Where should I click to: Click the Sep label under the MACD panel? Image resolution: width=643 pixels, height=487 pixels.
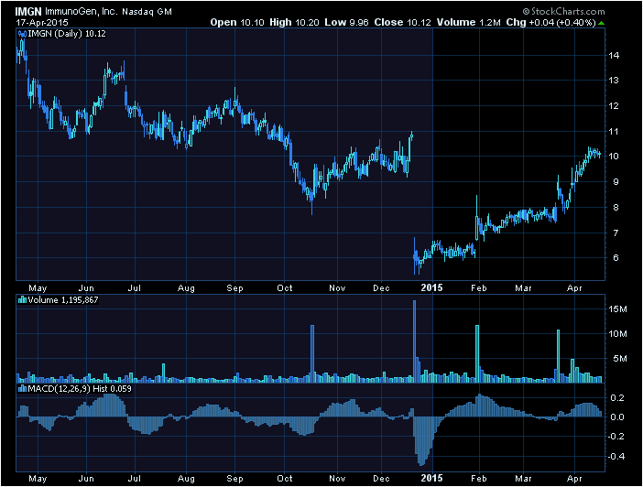tap(235, 479)
